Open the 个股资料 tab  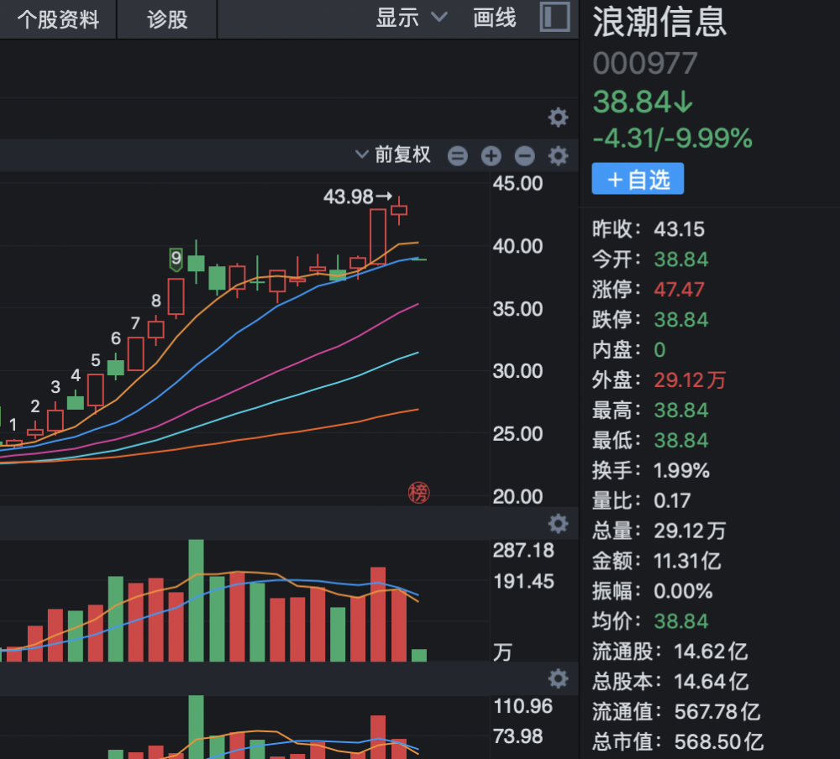pos(58,19)
